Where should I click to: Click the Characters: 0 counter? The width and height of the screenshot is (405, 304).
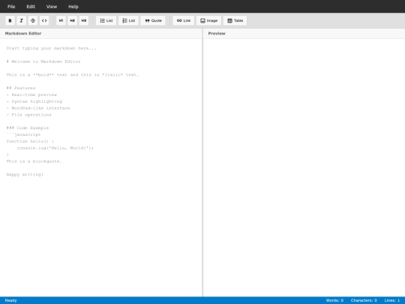tap(364, 300)
